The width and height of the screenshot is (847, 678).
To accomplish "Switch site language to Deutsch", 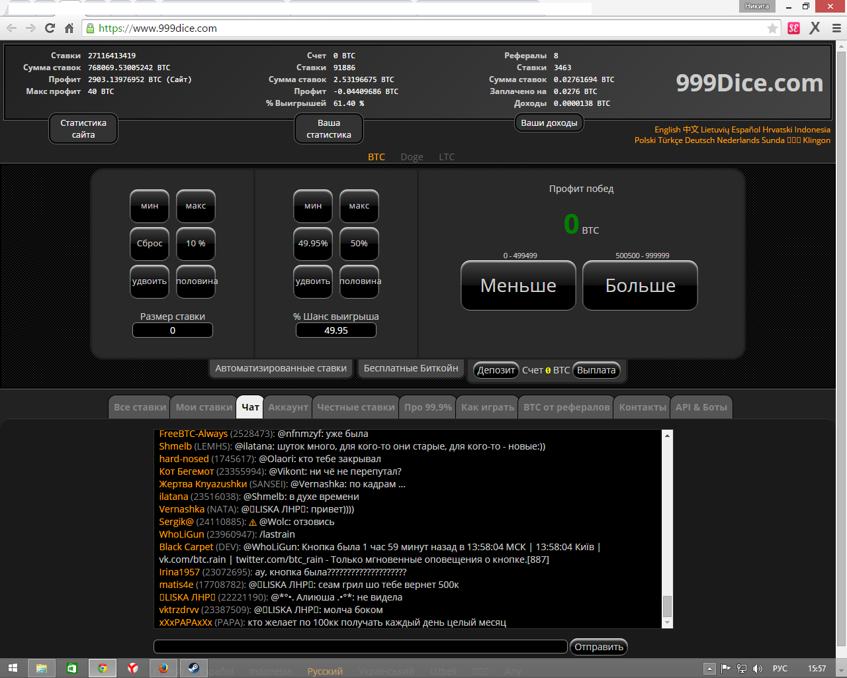I will click(699, 140).
